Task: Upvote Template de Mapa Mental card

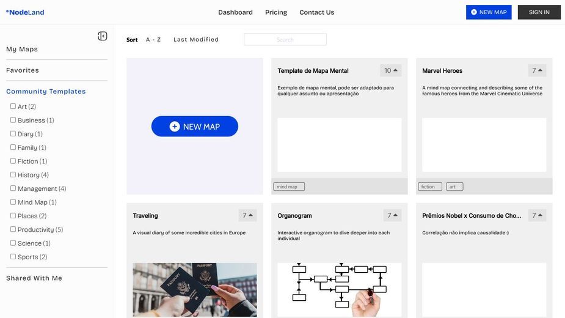Action: (390, 70)
